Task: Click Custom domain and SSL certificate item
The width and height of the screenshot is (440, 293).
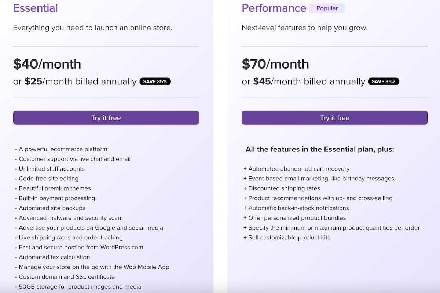Action: click(x=67, y=277)
